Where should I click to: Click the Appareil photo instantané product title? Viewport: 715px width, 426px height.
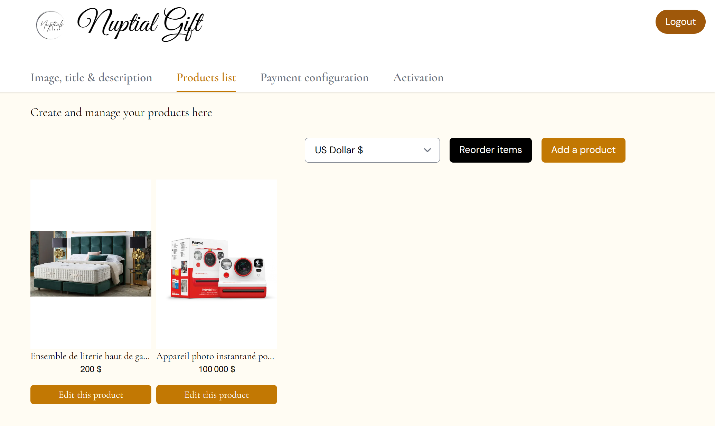click(215, 356)
